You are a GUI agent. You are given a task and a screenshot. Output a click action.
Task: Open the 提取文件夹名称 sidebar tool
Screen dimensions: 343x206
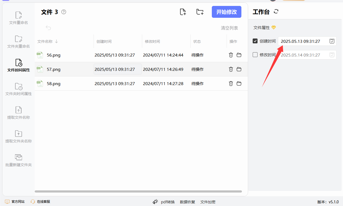pyautogui.click(x=19, y=137)
